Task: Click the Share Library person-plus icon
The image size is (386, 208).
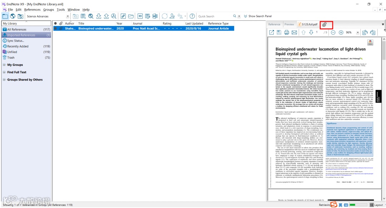Action: tap(172, 16)
